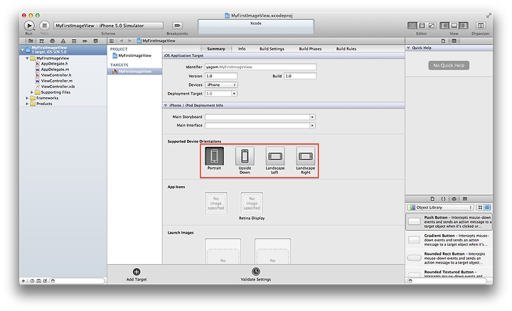
Task: Click the Build number field
Action: tap(300, 76)
